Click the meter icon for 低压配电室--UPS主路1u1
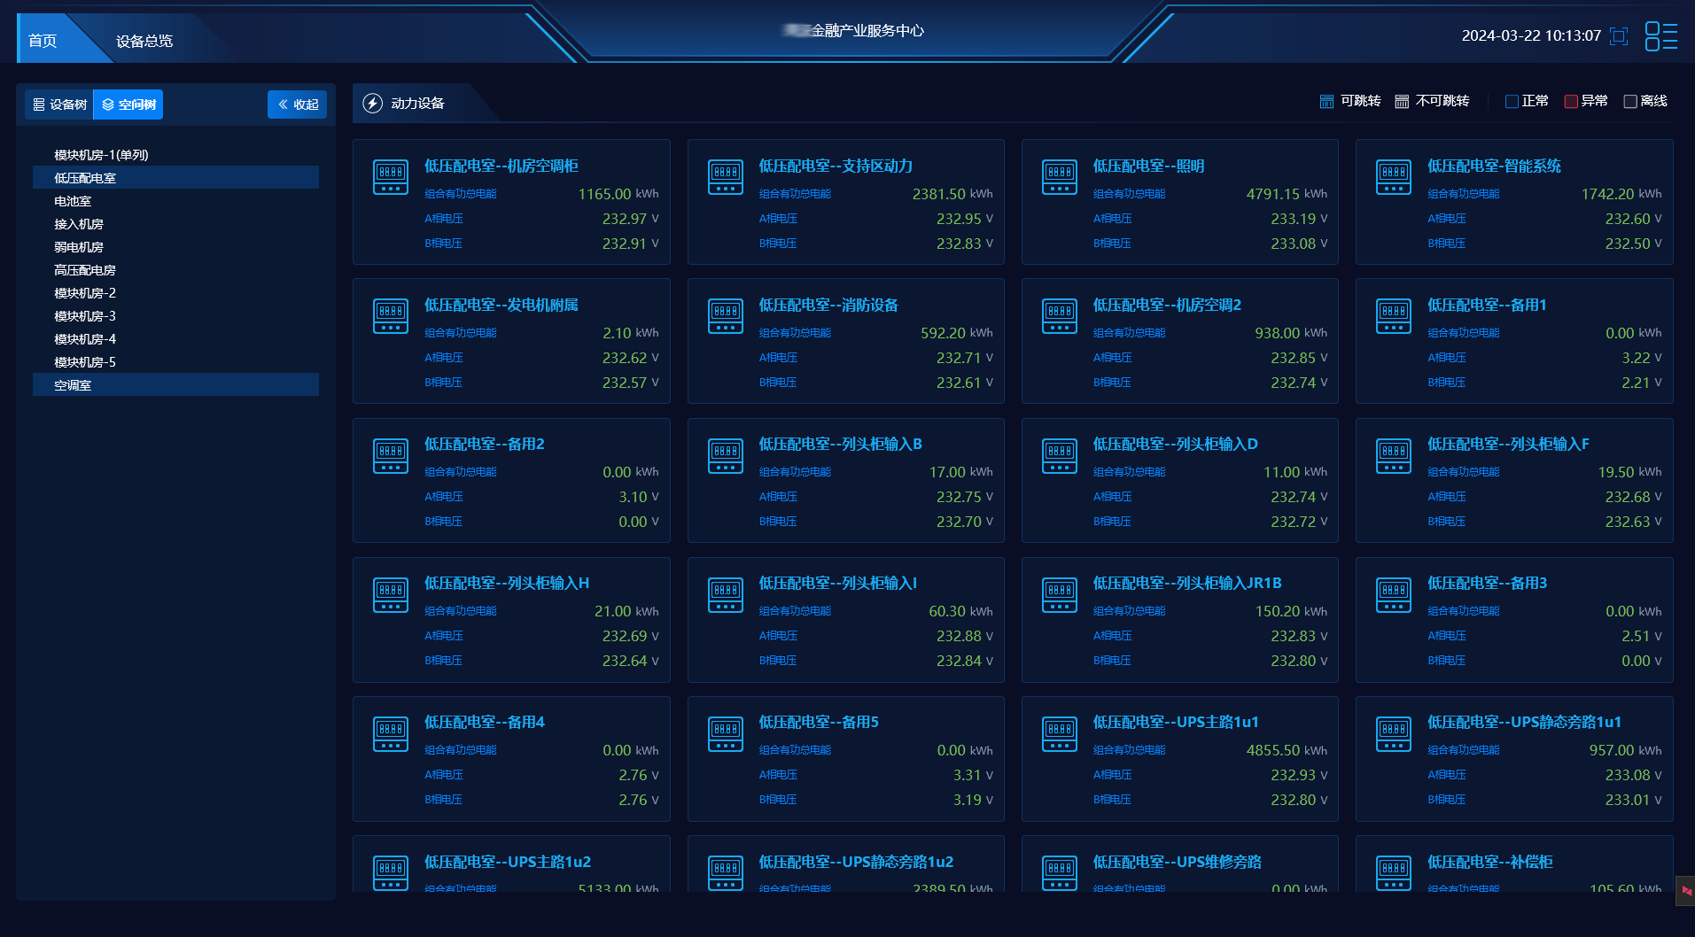 click(1059, 733)
